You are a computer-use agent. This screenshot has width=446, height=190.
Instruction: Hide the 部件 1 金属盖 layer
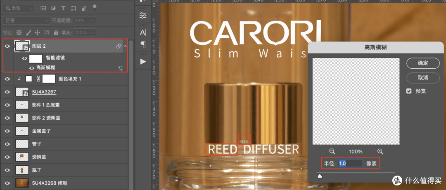click(x=7, y=105)
